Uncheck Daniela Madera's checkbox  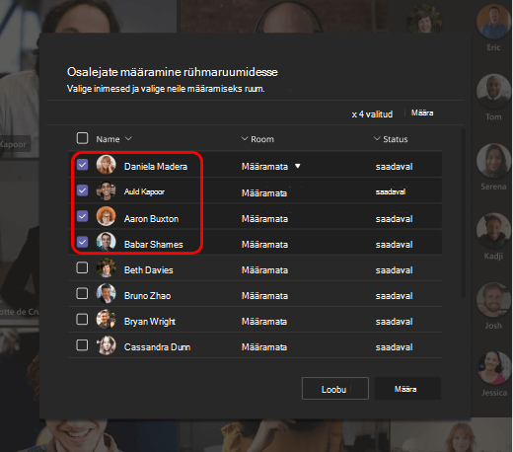point(82,165)
